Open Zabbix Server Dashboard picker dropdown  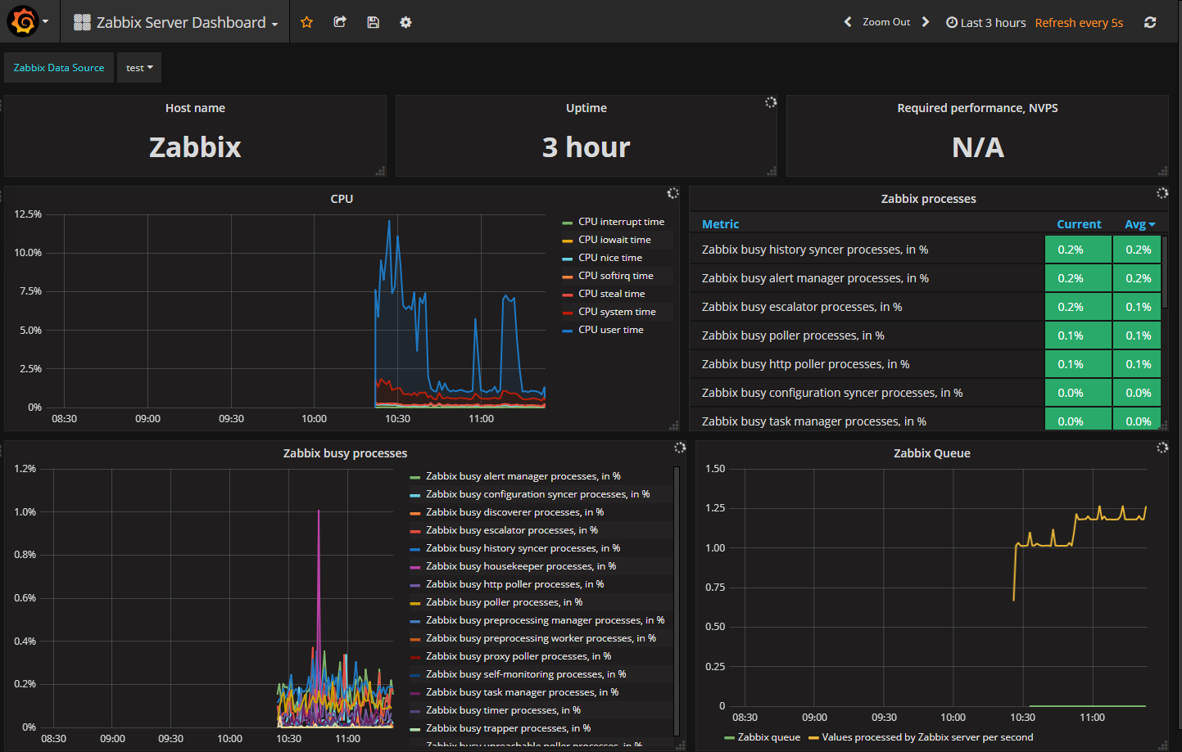click(176, 22)
